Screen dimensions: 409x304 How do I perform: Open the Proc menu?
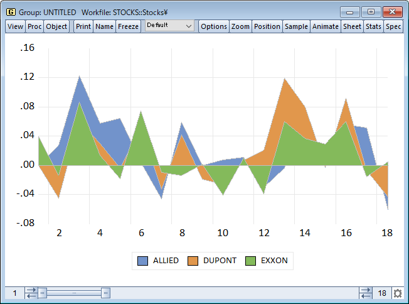(x=35, y=26)
